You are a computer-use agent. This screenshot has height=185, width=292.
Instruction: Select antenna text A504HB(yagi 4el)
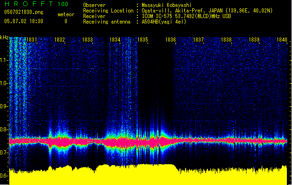pos(164,22)
